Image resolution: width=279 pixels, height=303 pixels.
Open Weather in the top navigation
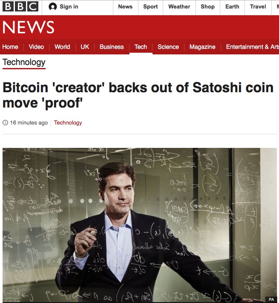[179, 6]
